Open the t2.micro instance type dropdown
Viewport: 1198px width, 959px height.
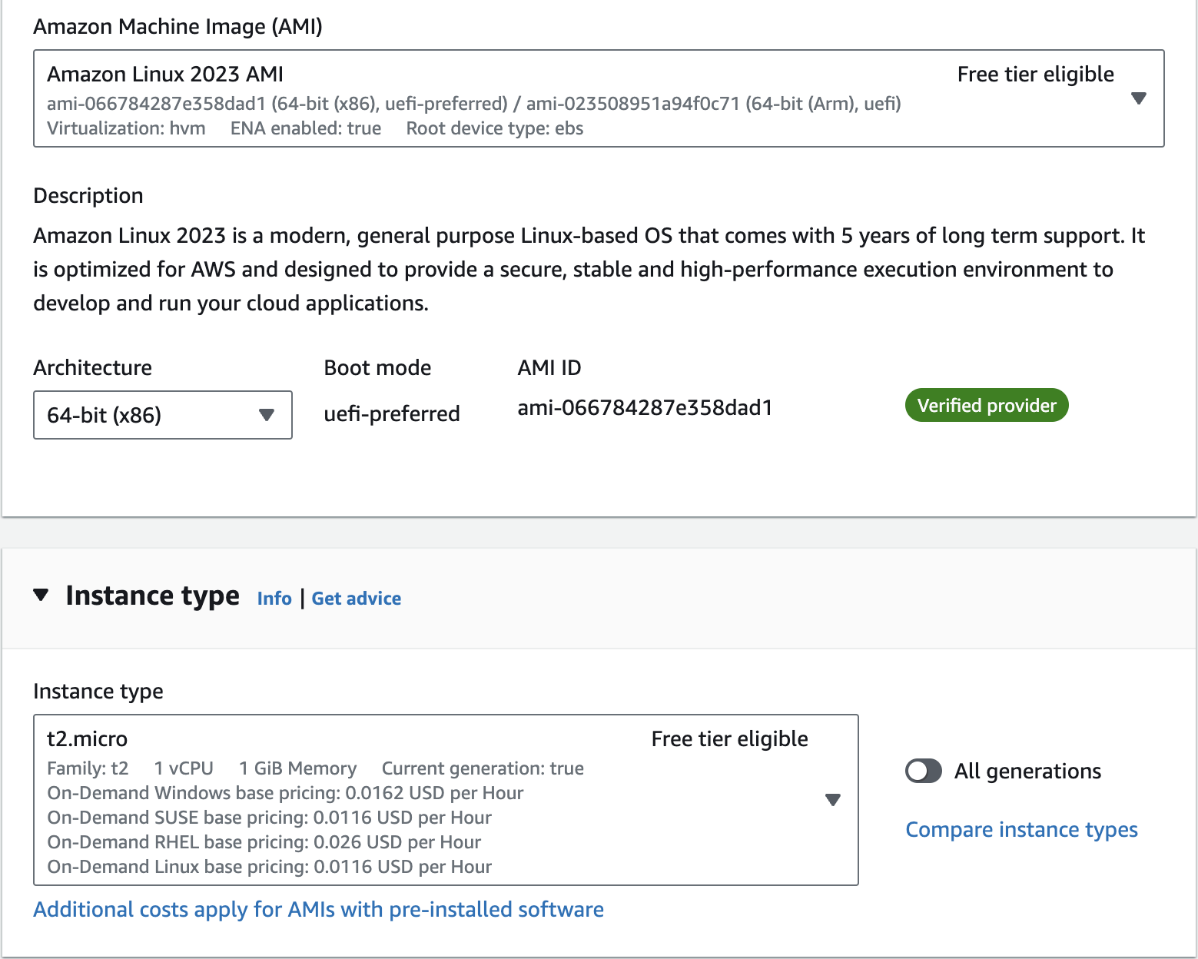point(430,800)
